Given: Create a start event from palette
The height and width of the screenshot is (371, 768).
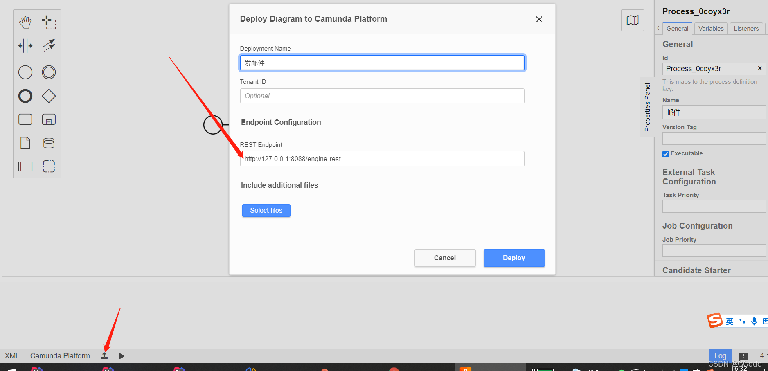Looking at the screenshot, I should [x=25, y=72].
